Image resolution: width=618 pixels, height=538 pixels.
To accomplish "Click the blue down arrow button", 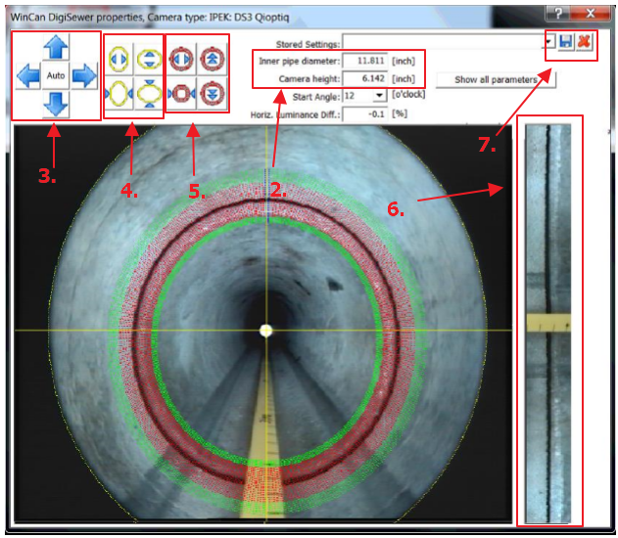I will 56,104.
